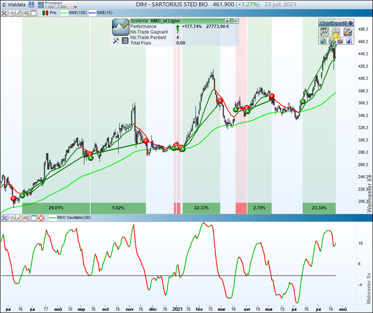Click the DIM - SARTORIUS STED BIO title

click(172, 4)
